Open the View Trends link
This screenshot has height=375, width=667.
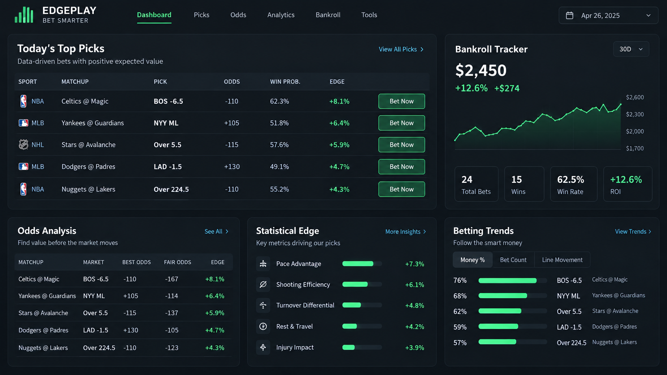coord(633,232)
